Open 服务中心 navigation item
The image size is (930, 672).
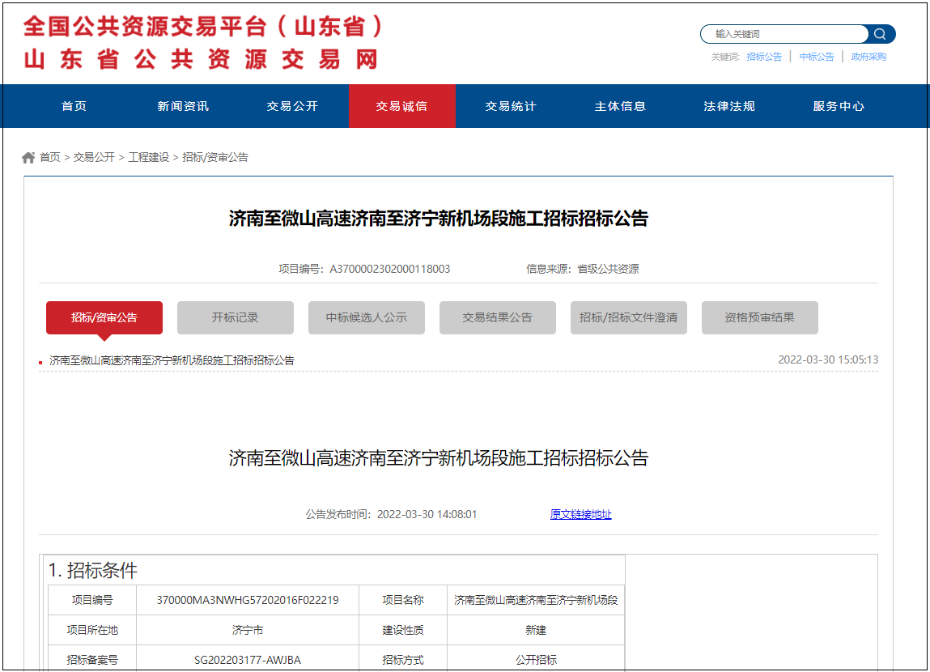[839, 106]
